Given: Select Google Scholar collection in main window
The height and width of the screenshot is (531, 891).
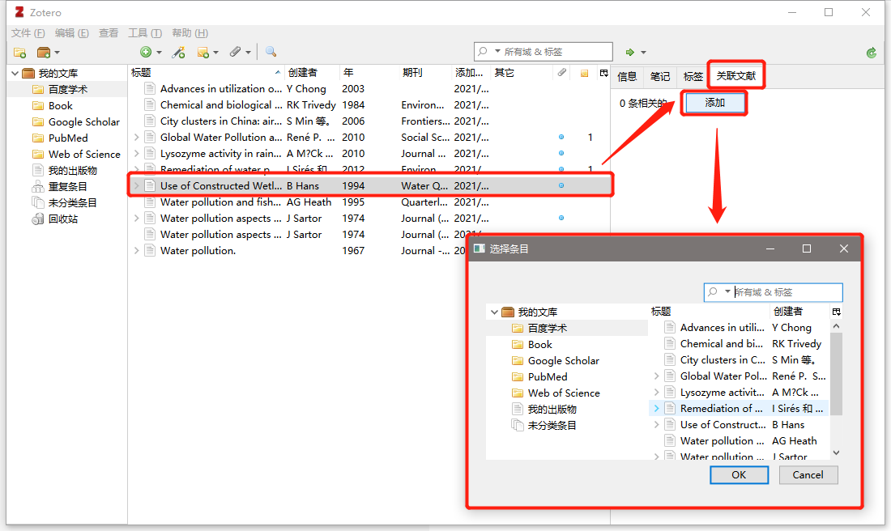Looking at the screenshot, I should tap(84, 121).
